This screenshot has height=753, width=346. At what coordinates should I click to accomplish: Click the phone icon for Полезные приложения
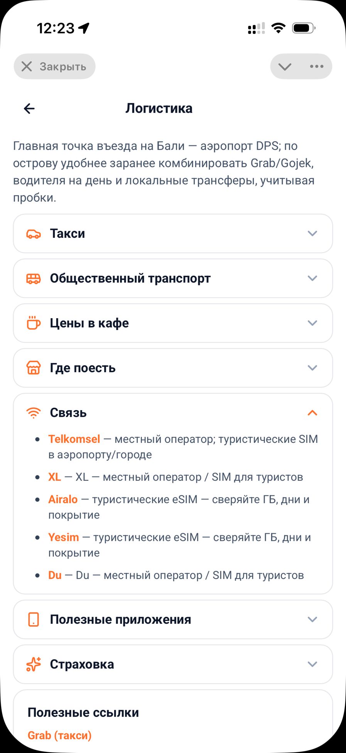pyautogui.click(x=34, y=619)
